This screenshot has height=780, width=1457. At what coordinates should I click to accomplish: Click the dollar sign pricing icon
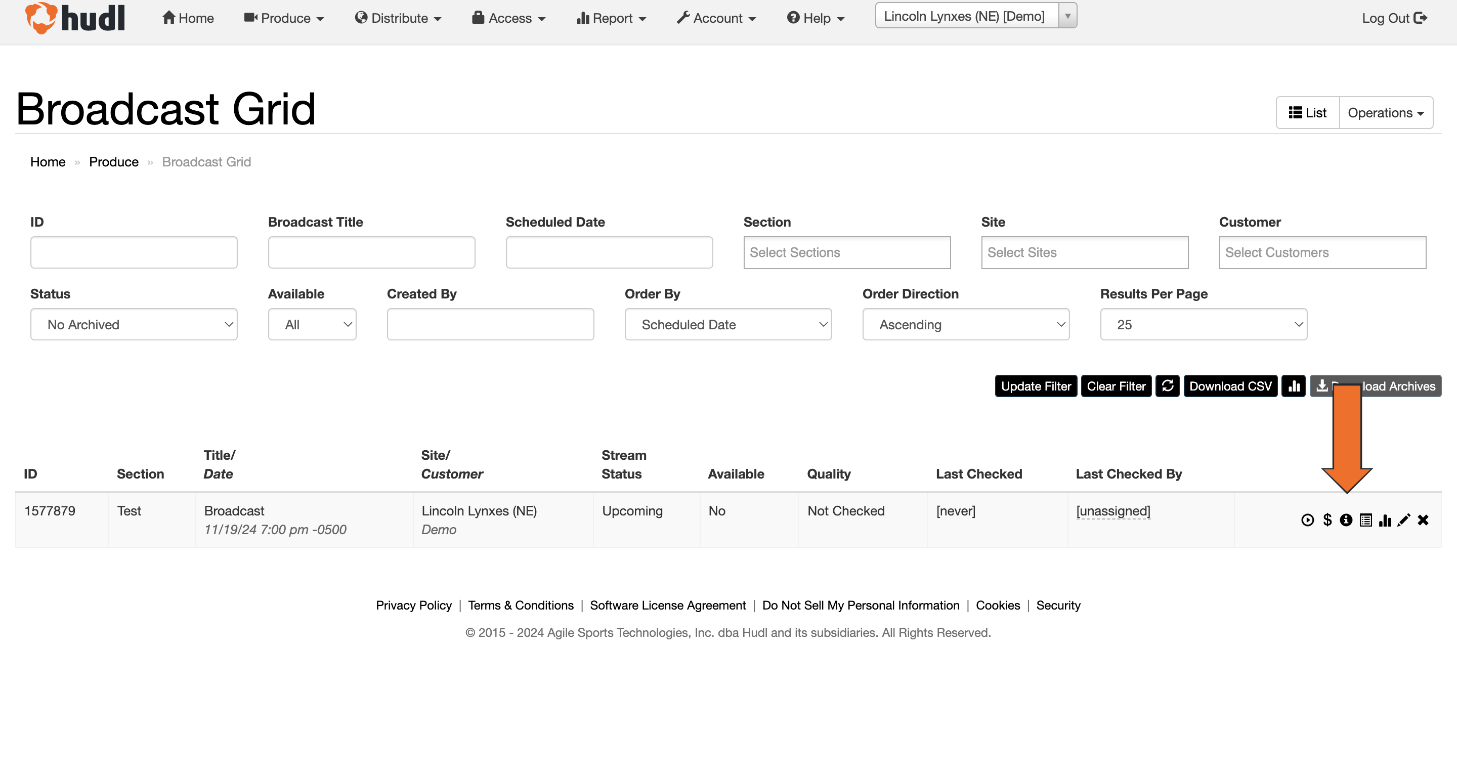pos(1327,520)
